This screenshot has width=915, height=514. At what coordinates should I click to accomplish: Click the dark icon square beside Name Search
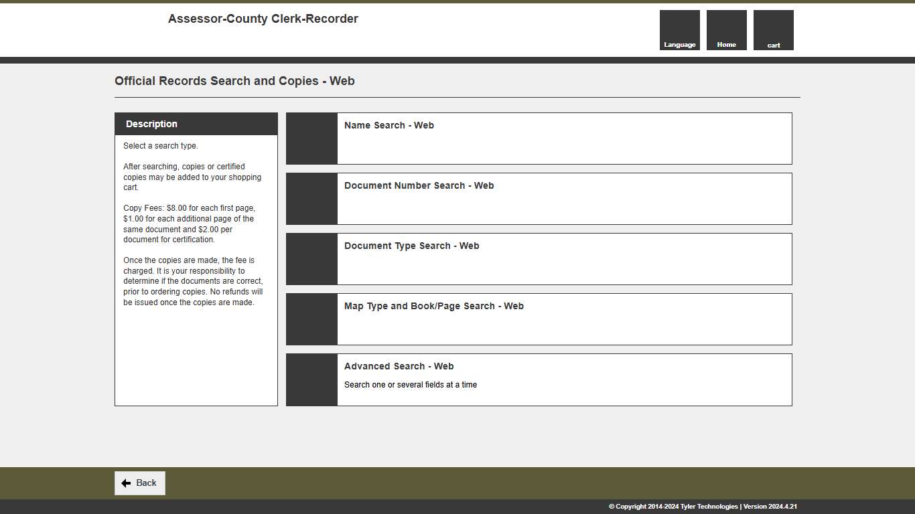click(x=311, y=139)
